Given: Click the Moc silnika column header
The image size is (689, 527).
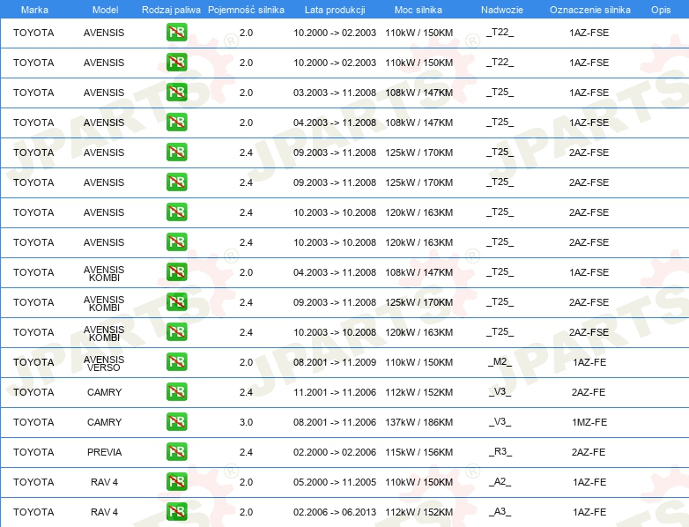Looking at the screenshot, I should (419, 10).
